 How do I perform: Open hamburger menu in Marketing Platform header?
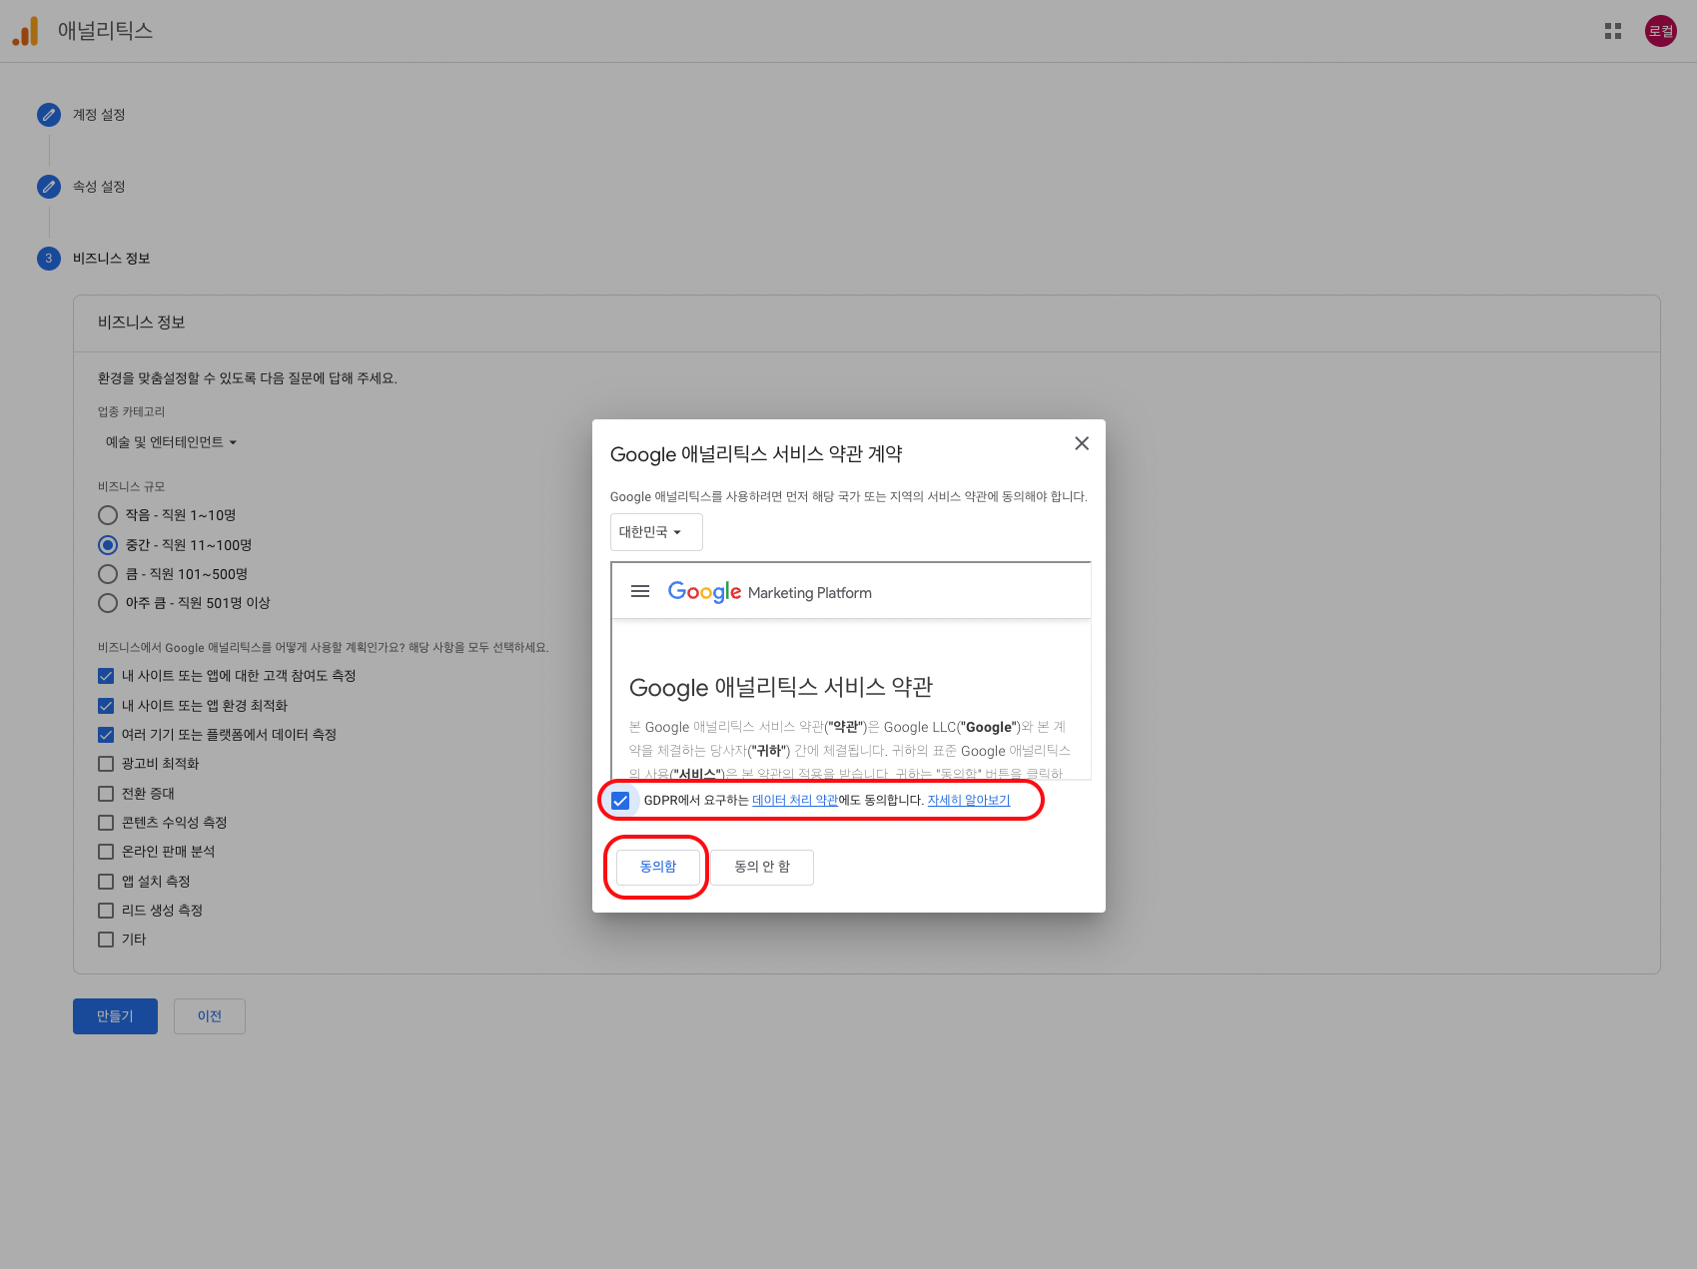(x=640, y=591)
